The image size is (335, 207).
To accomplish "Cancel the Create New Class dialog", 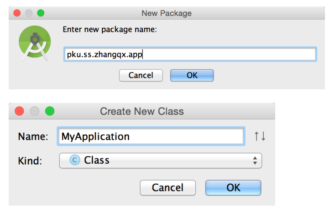I will pyautogui.click(x=167, y=187).
